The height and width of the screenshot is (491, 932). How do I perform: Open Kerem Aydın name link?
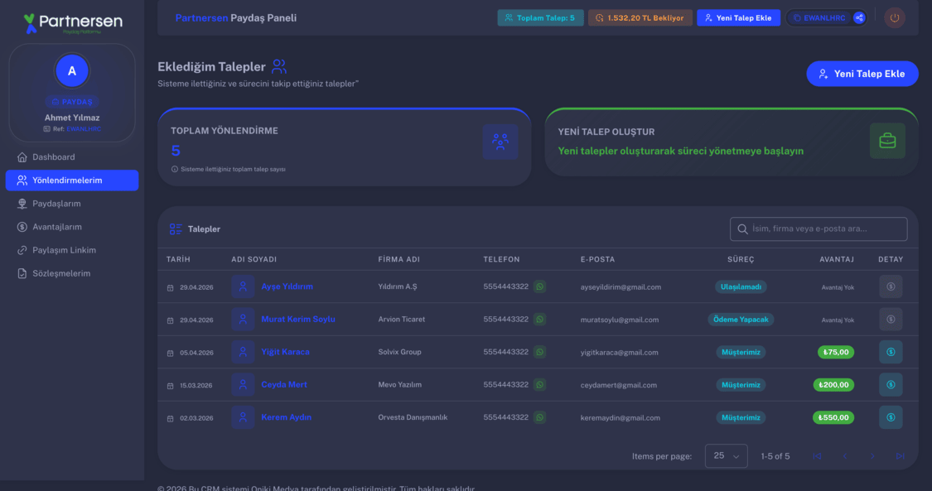pyautogui.click(x=287, y=416)
